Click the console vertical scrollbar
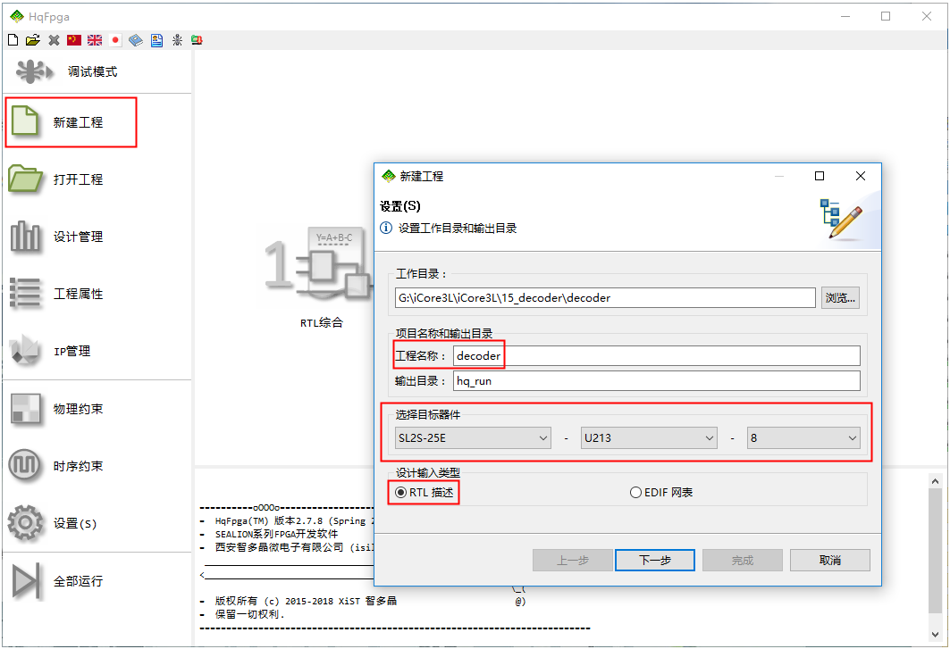 coord(935,553)
